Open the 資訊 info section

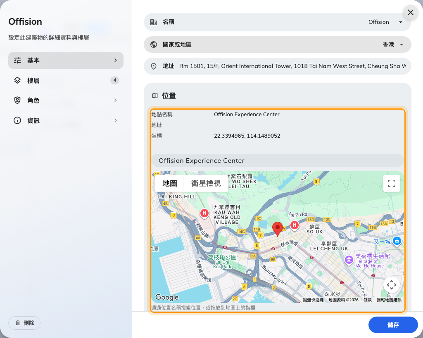[66, 120]
